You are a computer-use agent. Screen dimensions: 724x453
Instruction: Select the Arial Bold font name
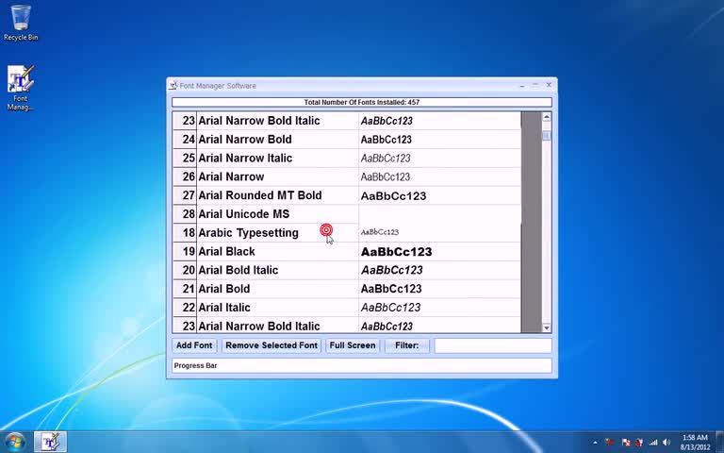pos(224,289)
